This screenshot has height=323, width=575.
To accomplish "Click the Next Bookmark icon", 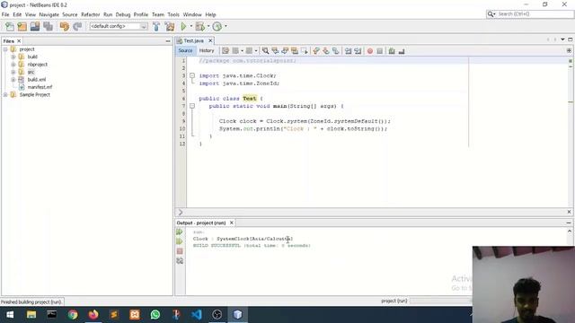I will coord(325,51).
